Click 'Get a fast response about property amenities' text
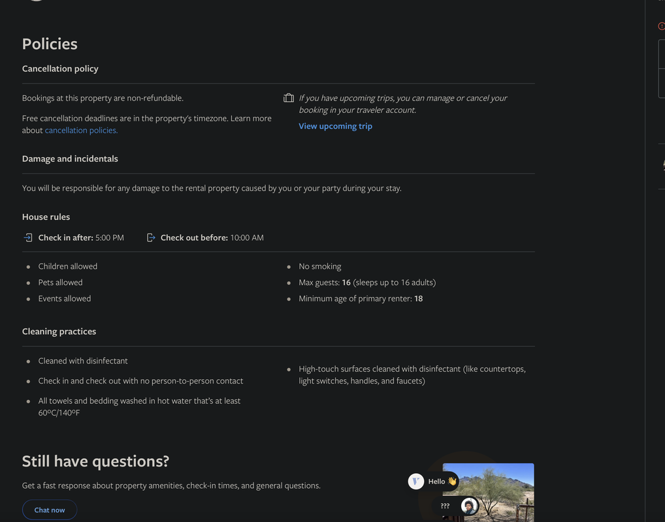 (x=171, y=485)
